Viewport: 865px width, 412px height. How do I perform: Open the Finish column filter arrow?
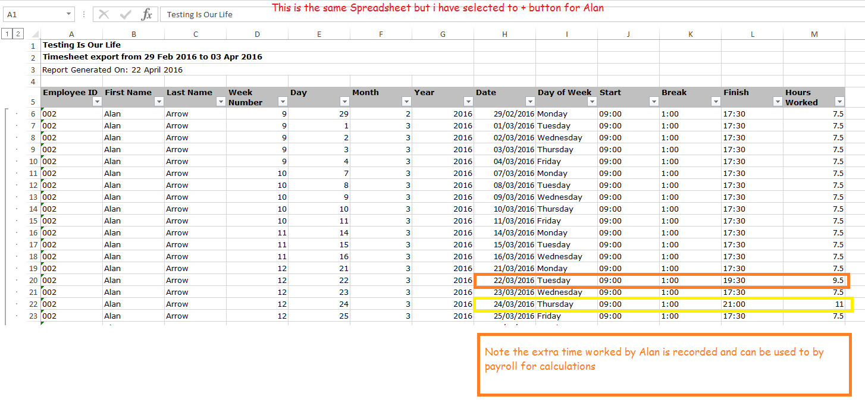tap(778, 102)
